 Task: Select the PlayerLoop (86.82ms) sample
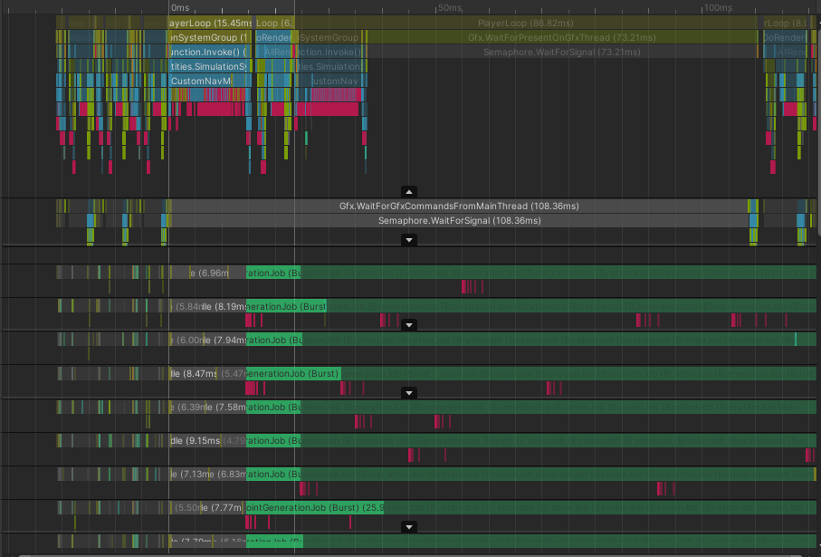click(x=525, y=22)
